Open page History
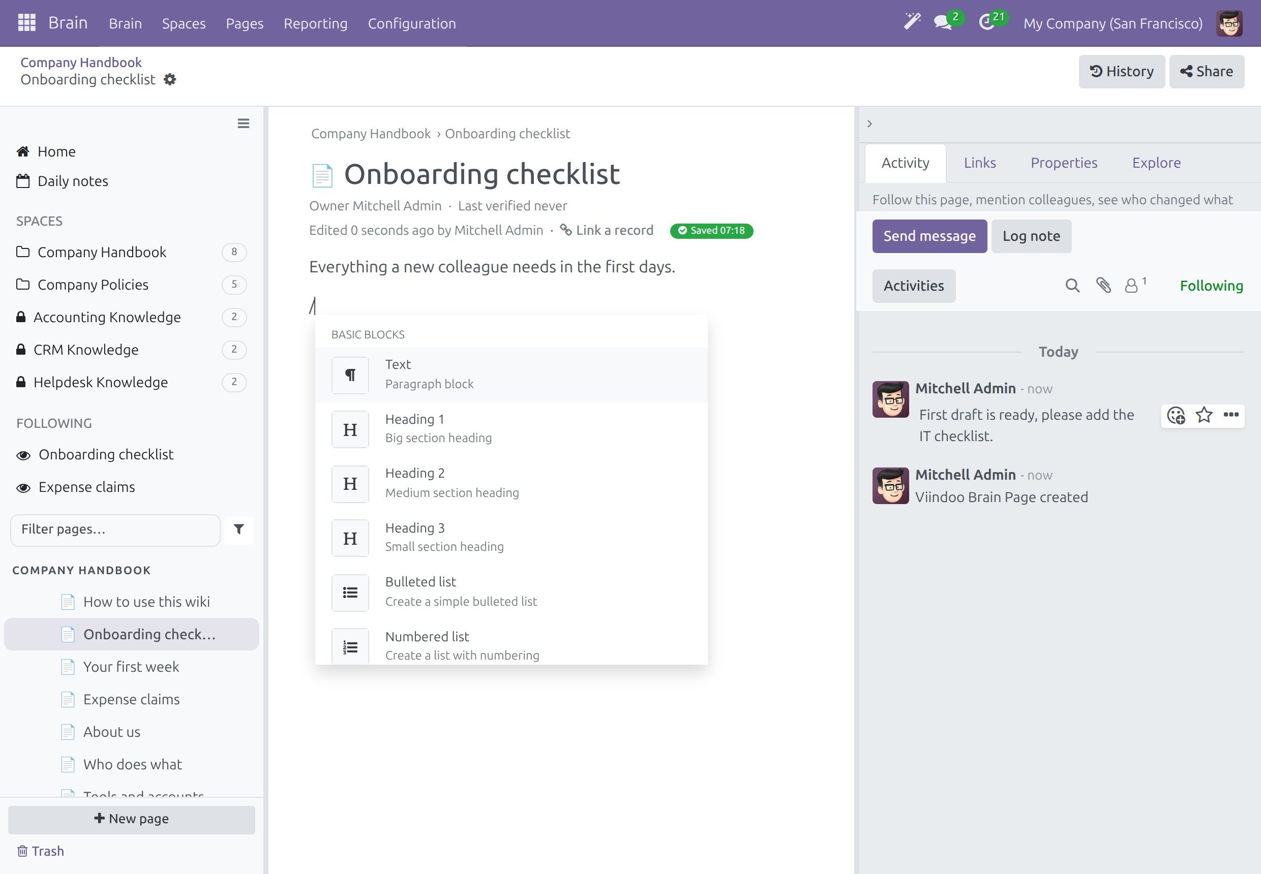This screenshot has height=874, width=1261. [x=1121, y=71]
